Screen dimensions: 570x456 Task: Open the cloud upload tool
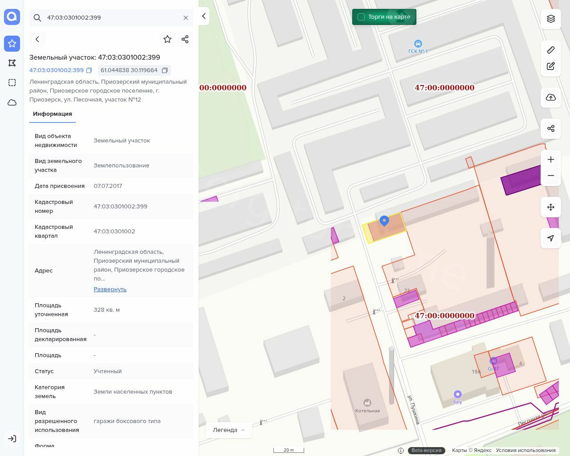[x=551, y=98]
